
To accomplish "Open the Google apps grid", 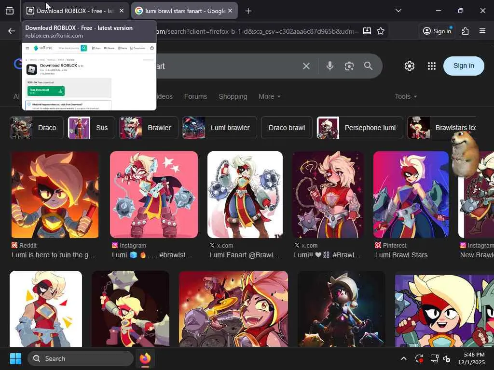I will (x=432, y=66).
